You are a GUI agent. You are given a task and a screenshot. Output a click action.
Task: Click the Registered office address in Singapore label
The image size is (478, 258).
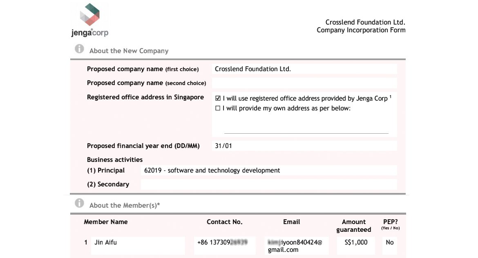(145, 97)
